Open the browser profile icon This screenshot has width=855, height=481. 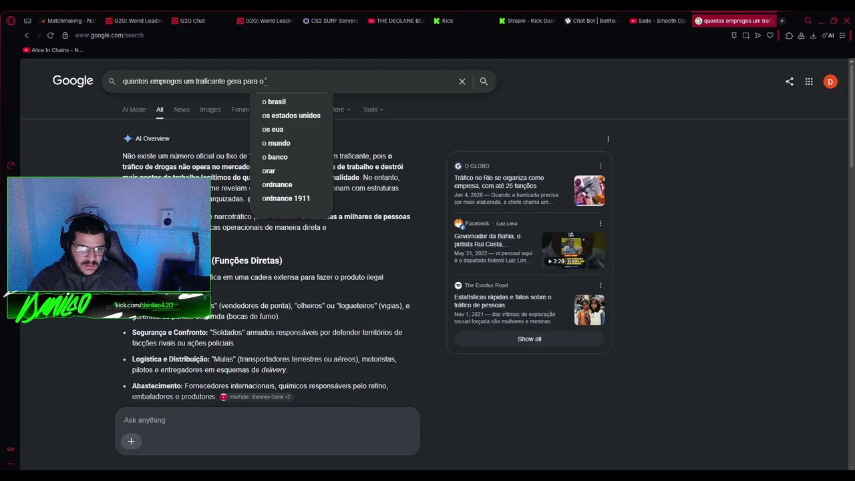click(x=801, y=35)
